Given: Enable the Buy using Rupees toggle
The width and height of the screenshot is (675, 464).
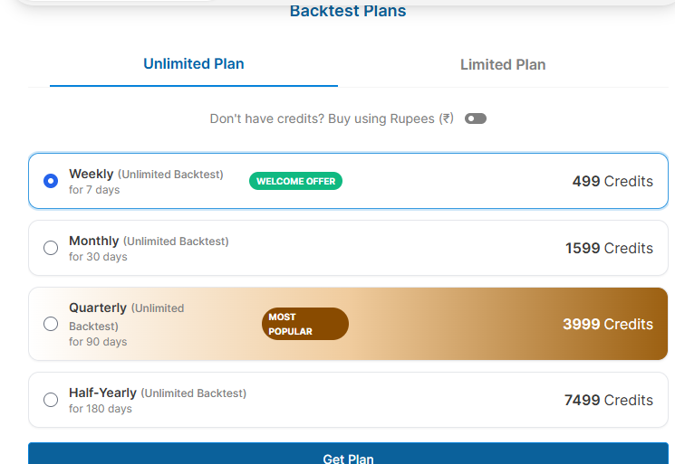Looking at the screenshot, I should pyautogui.click(x=476, y=118).
